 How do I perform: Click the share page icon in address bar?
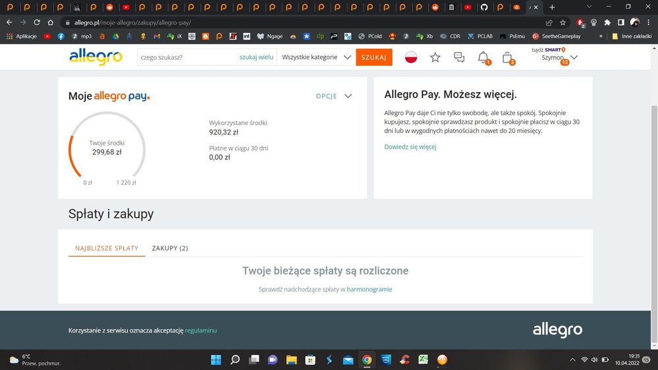coord(549,22)
